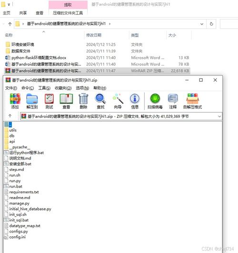Viewport: 238px width, 253px height.
Task: Click the chevron after the folder path
Action: pyautogui.click(x=110, y=24)
